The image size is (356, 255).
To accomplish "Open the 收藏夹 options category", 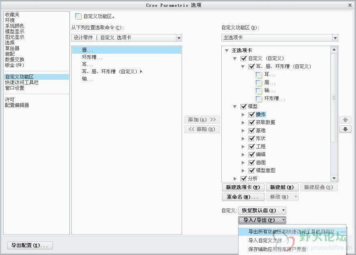I will click(x=12, y=15).
